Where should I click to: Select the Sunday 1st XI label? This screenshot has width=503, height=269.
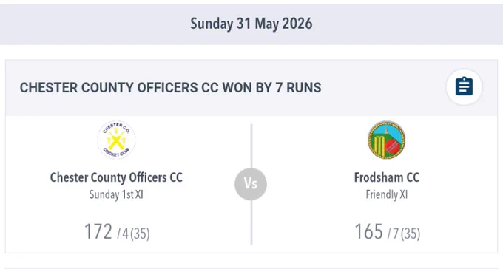pos(116,194)
